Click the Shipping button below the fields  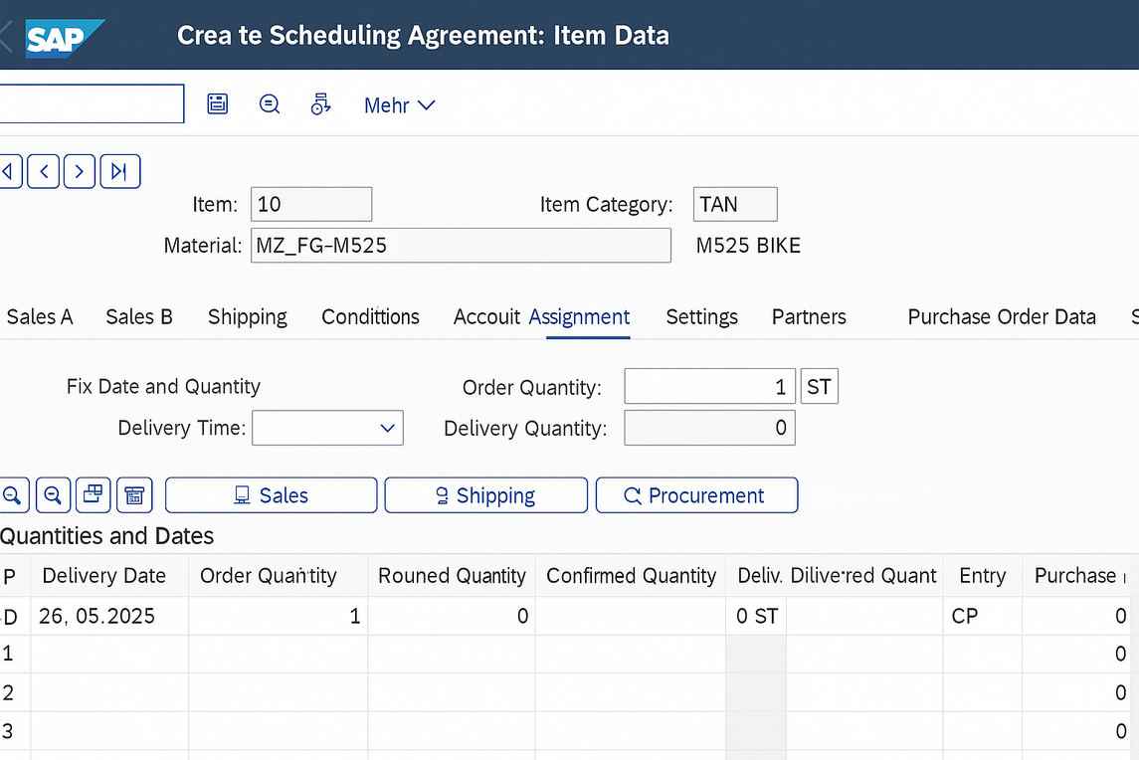(486, 495)
